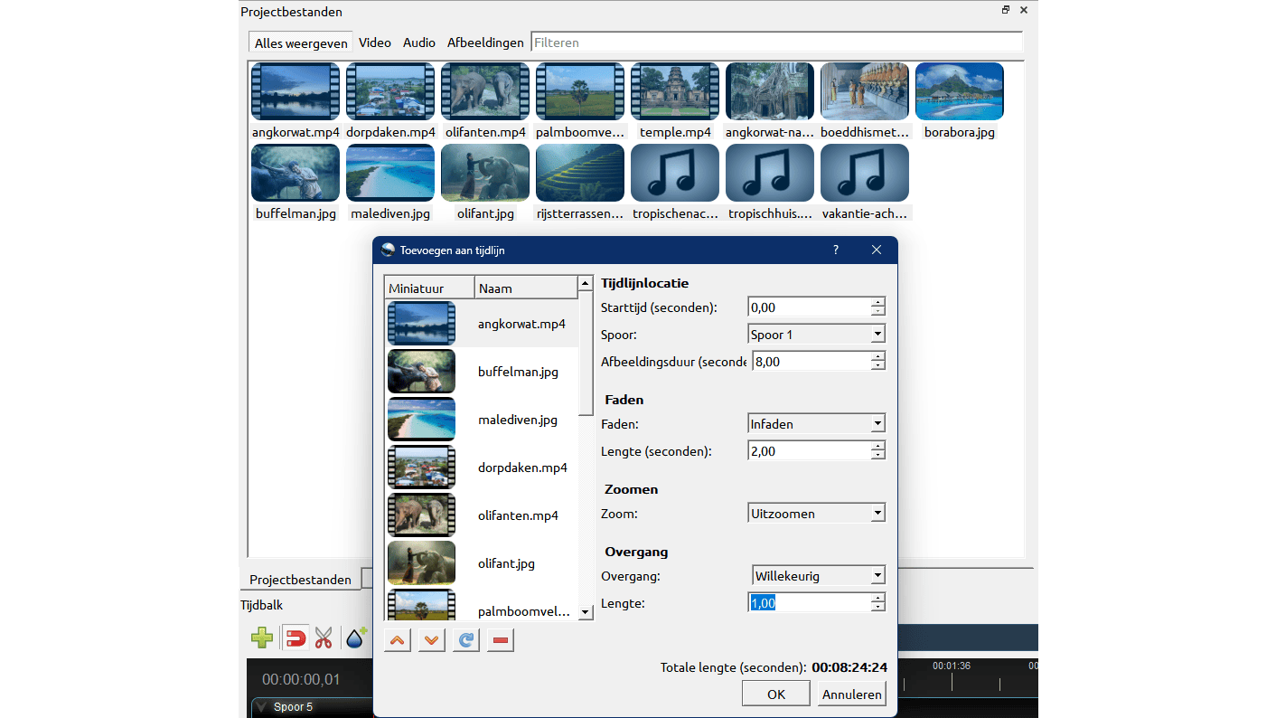The image size is (1276, 718).
Task: Shuffle file order with the refresh icon
Action: (x=466, y=640)
